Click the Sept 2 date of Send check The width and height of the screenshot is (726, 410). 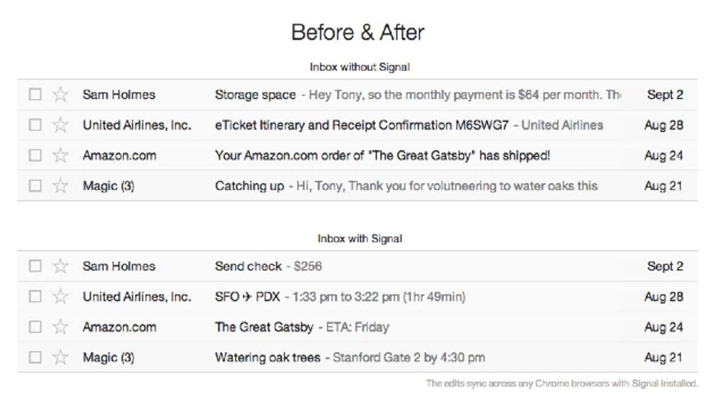(665, 266)
